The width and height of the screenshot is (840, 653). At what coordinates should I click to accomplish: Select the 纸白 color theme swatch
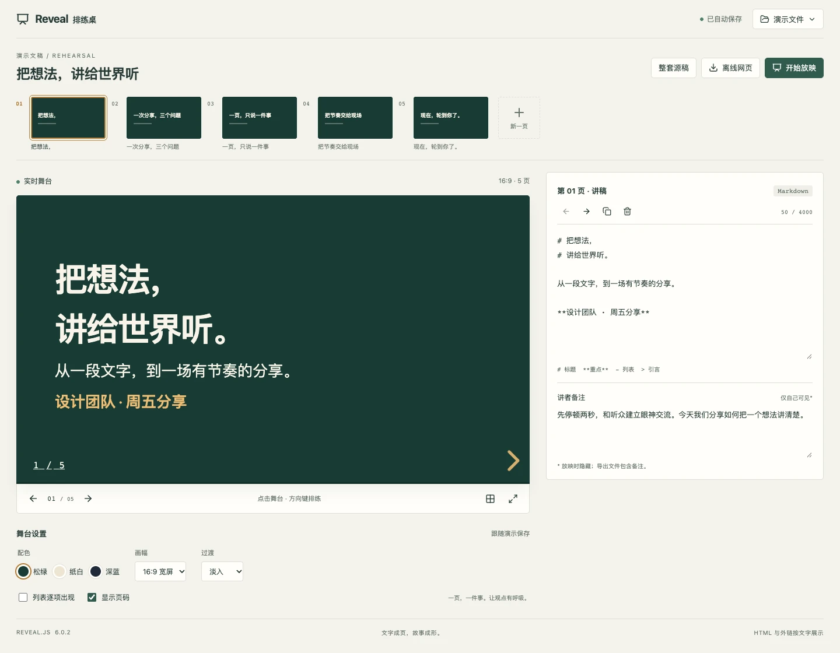coord(60,571)
